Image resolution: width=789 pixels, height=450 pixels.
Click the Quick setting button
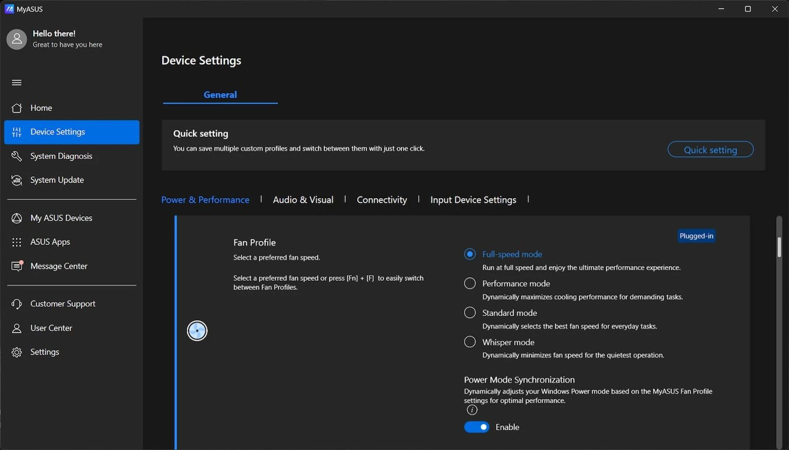[x=711, y=149]
